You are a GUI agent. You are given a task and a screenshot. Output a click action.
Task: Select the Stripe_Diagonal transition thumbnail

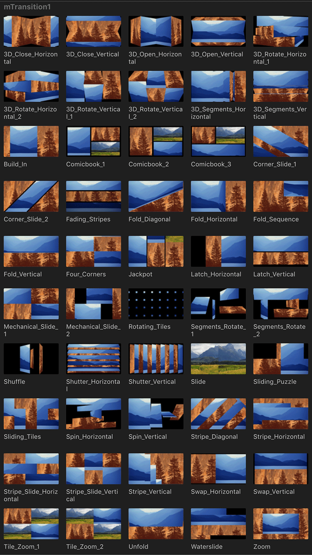pos(218,413)
